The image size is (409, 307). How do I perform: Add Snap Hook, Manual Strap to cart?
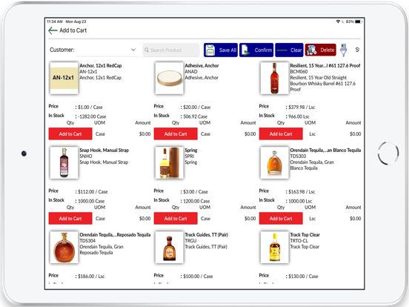pos(70,218)
